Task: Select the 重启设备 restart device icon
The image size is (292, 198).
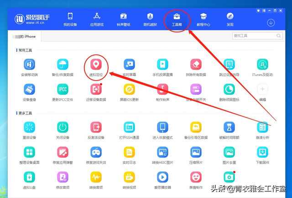Action: tap(29, 127)
